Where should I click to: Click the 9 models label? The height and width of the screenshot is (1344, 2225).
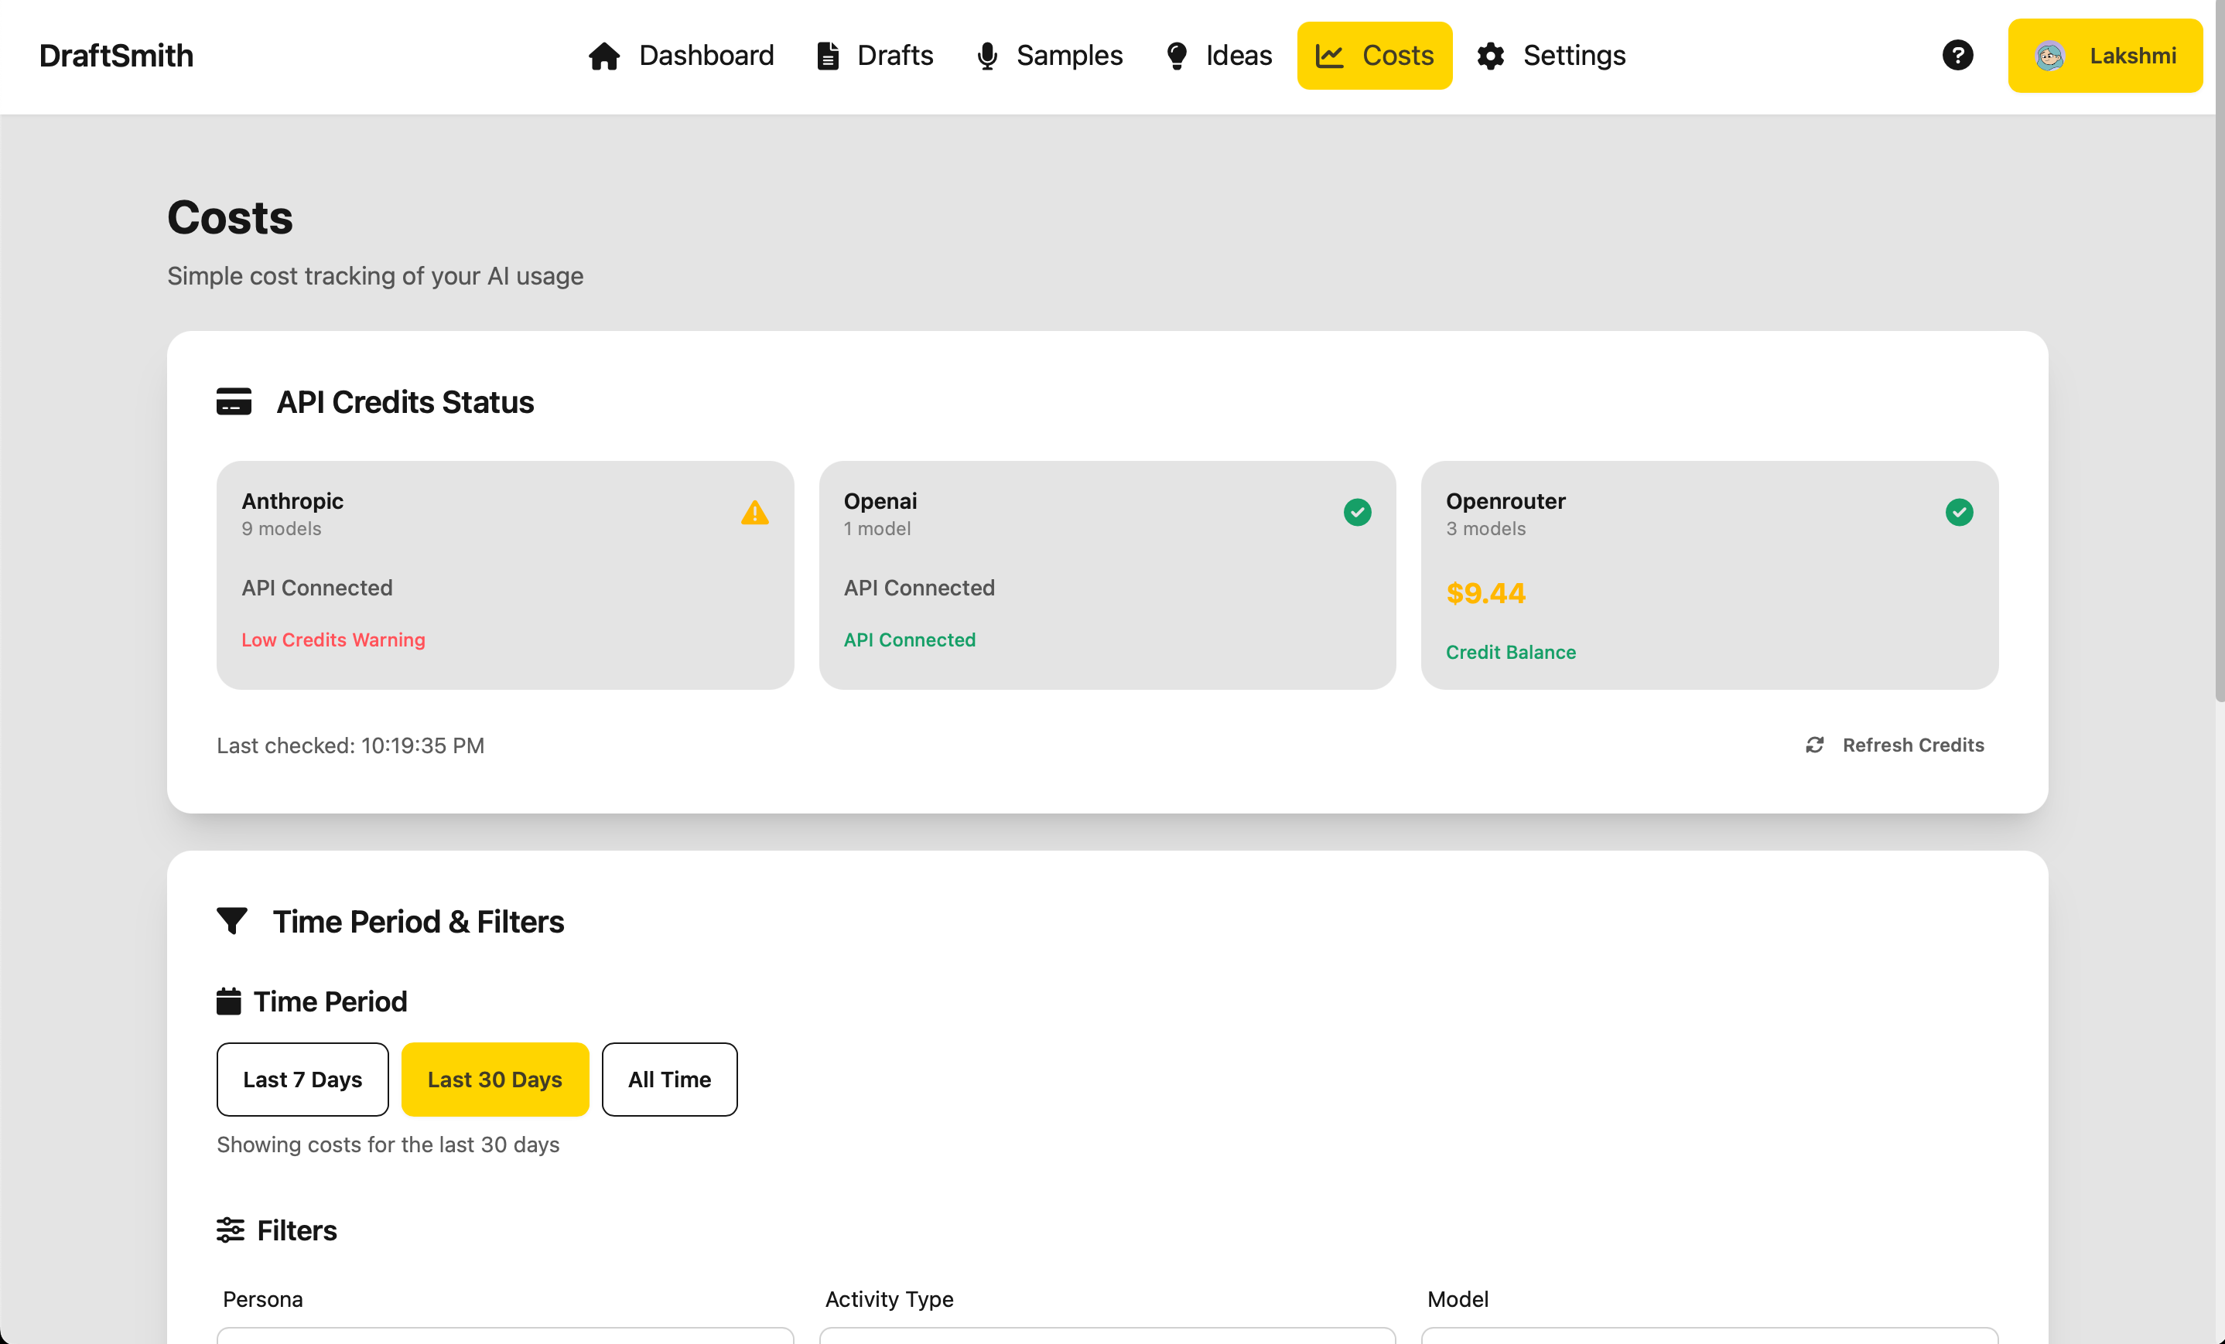click(x=281, y=529)
